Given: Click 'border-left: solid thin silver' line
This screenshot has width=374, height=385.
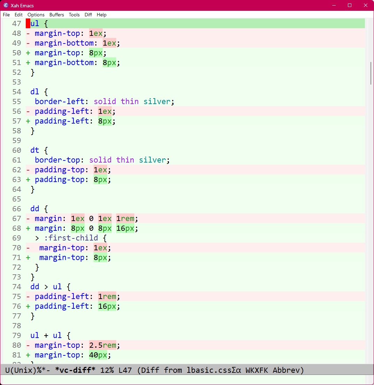Looking at the screenshot, I should [104, 101].
